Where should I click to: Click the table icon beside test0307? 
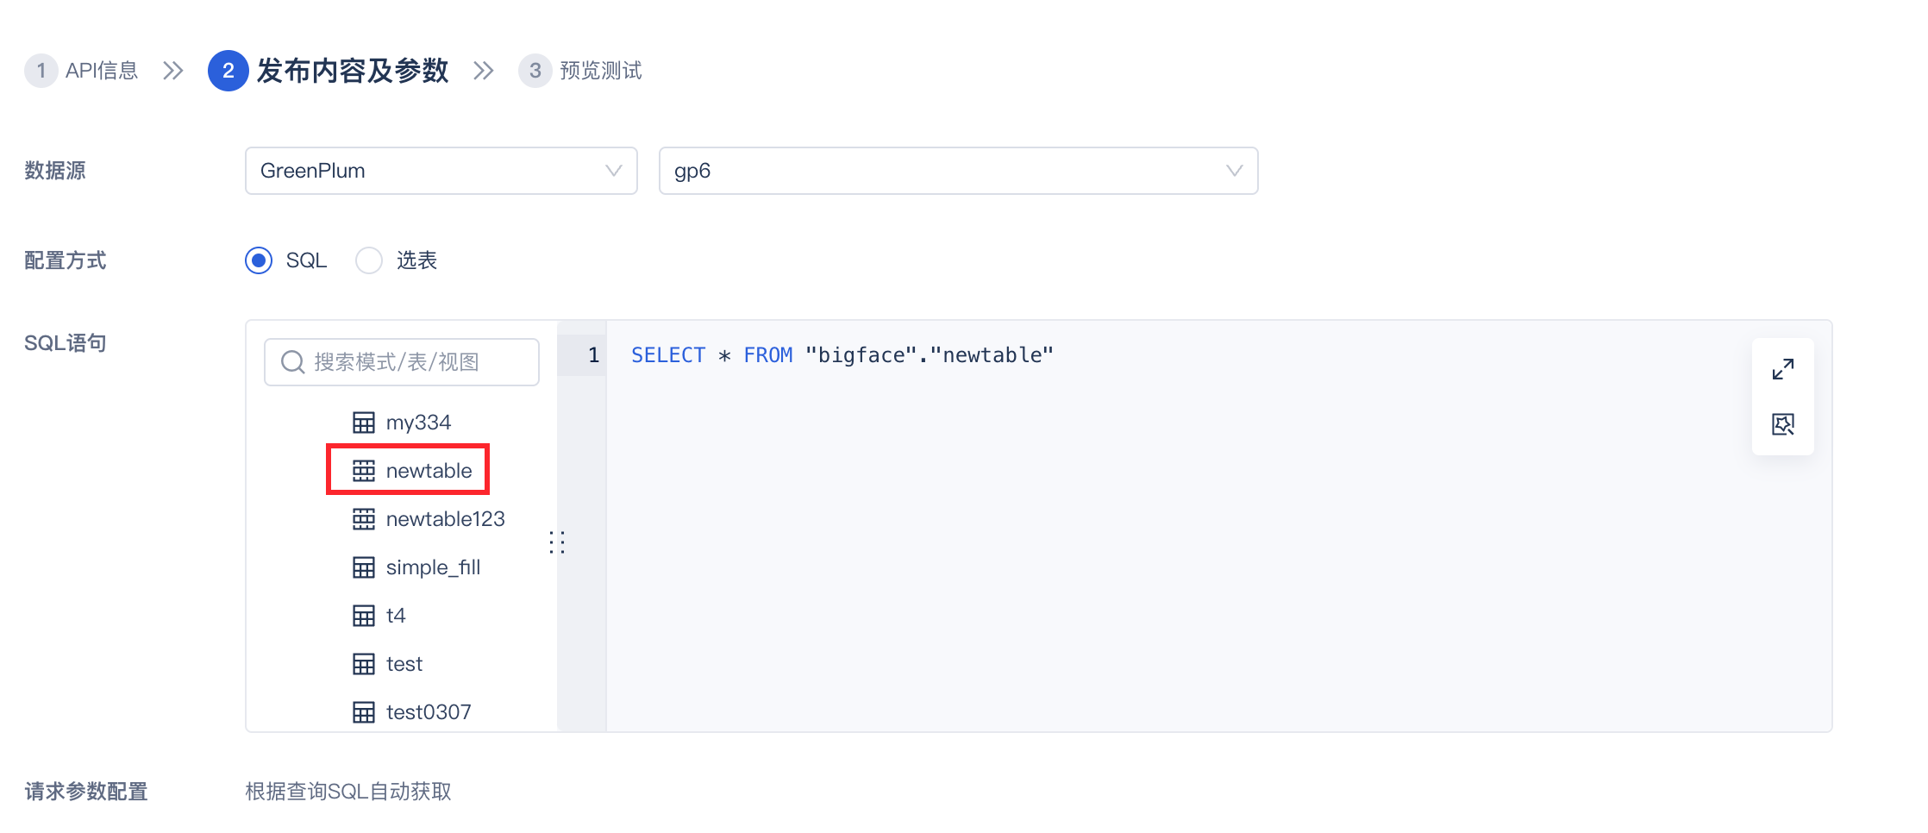[x=364, y=712]
